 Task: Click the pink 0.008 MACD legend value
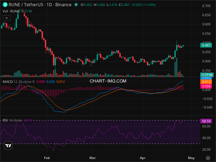41,82
